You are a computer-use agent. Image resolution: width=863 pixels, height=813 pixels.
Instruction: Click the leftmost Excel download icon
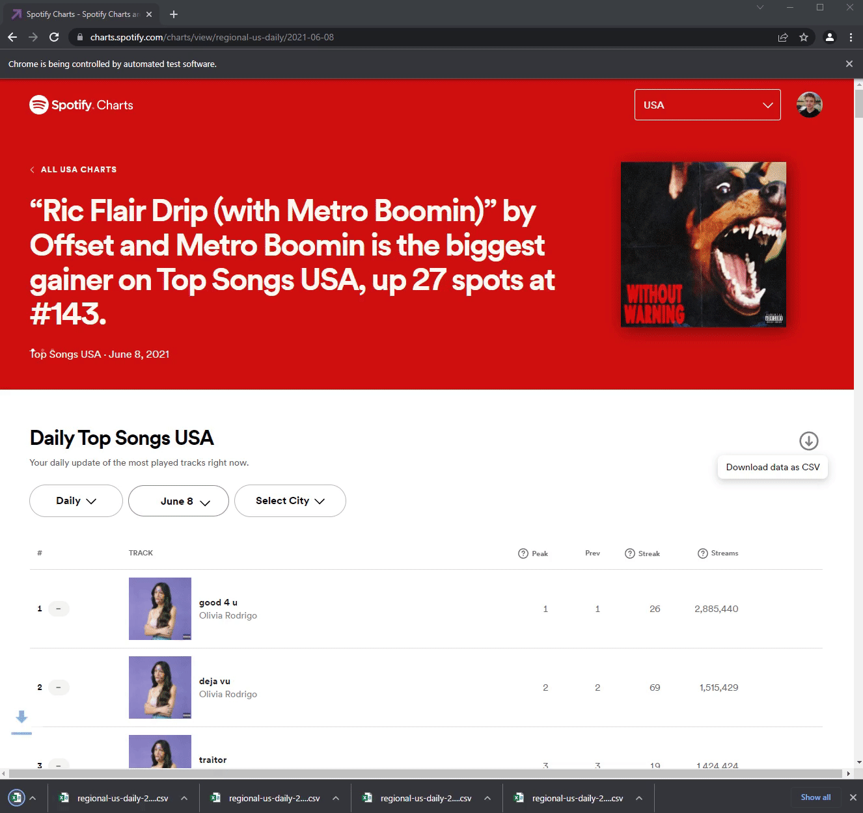click(16, 797)
